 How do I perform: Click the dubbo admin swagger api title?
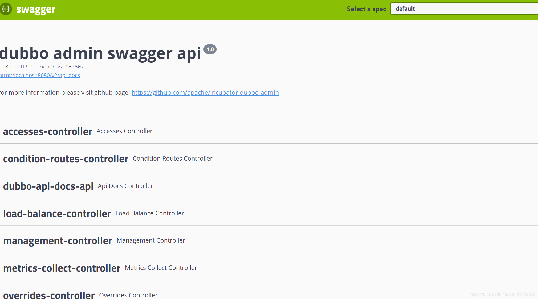point(100,53)
